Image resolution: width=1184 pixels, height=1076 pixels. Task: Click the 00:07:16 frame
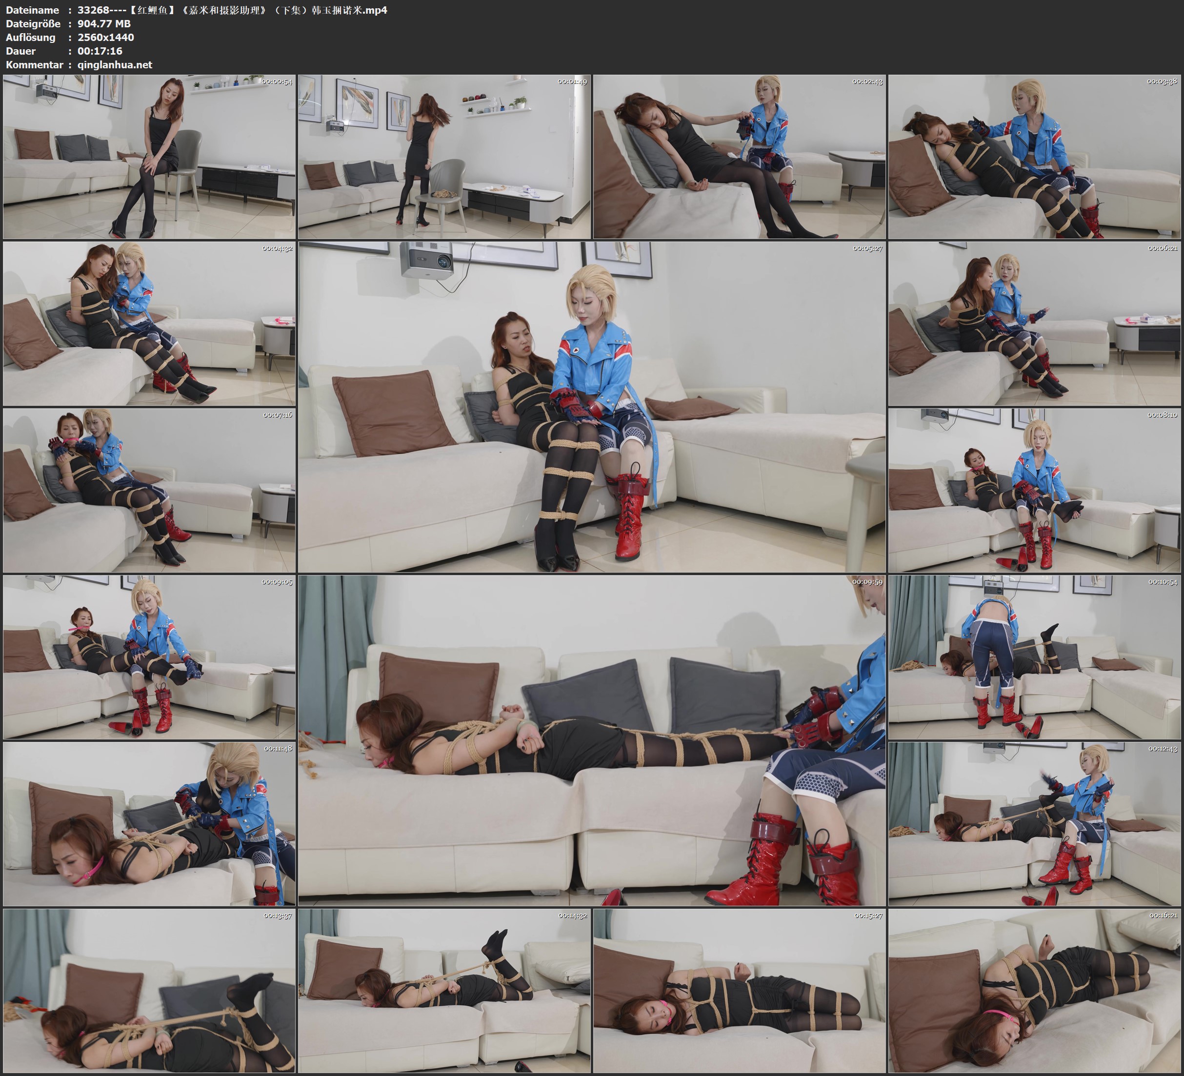(149, 490)
